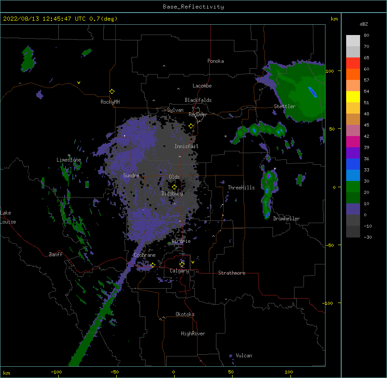Viewport: 387px width, 378px height.
Task: Click the Drumheller city label
Action: click(x=286, y=219)
